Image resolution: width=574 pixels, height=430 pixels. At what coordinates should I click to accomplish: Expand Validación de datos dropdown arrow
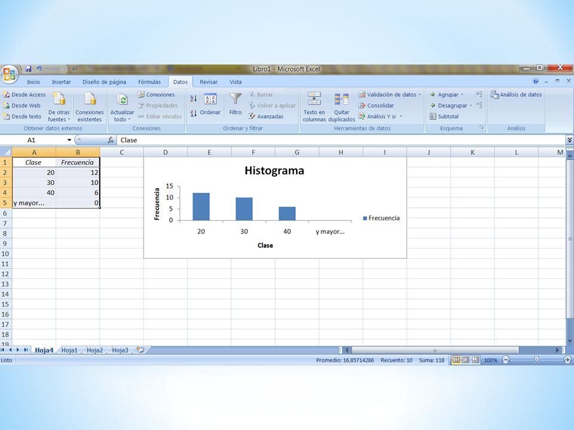point(420,94)
